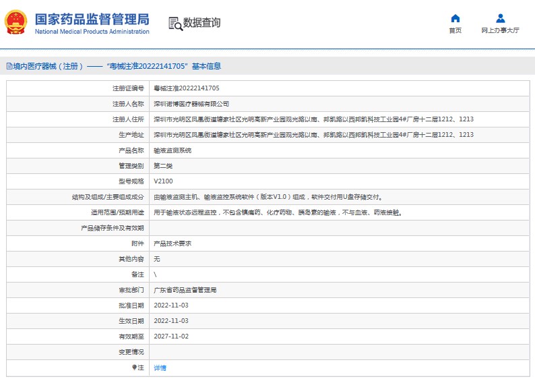Select 深圳诺博医疗器械有限公司 cell
Image resolution: width=535 pixels, height=381 pixels.
tap(191, 104)
